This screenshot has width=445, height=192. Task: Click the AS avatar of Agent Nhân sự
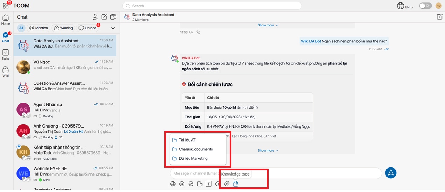pyautogui.click(x=23, y=109)
